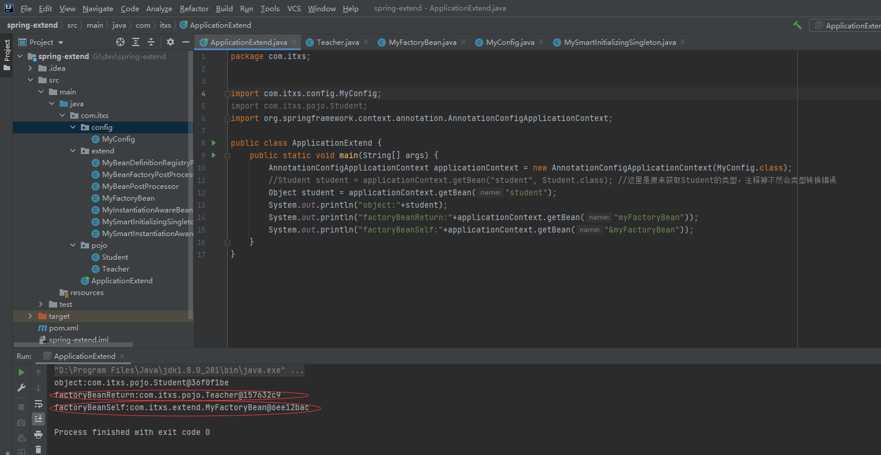
Task: Collapse the extend package folder
Action: coord(73,151)
